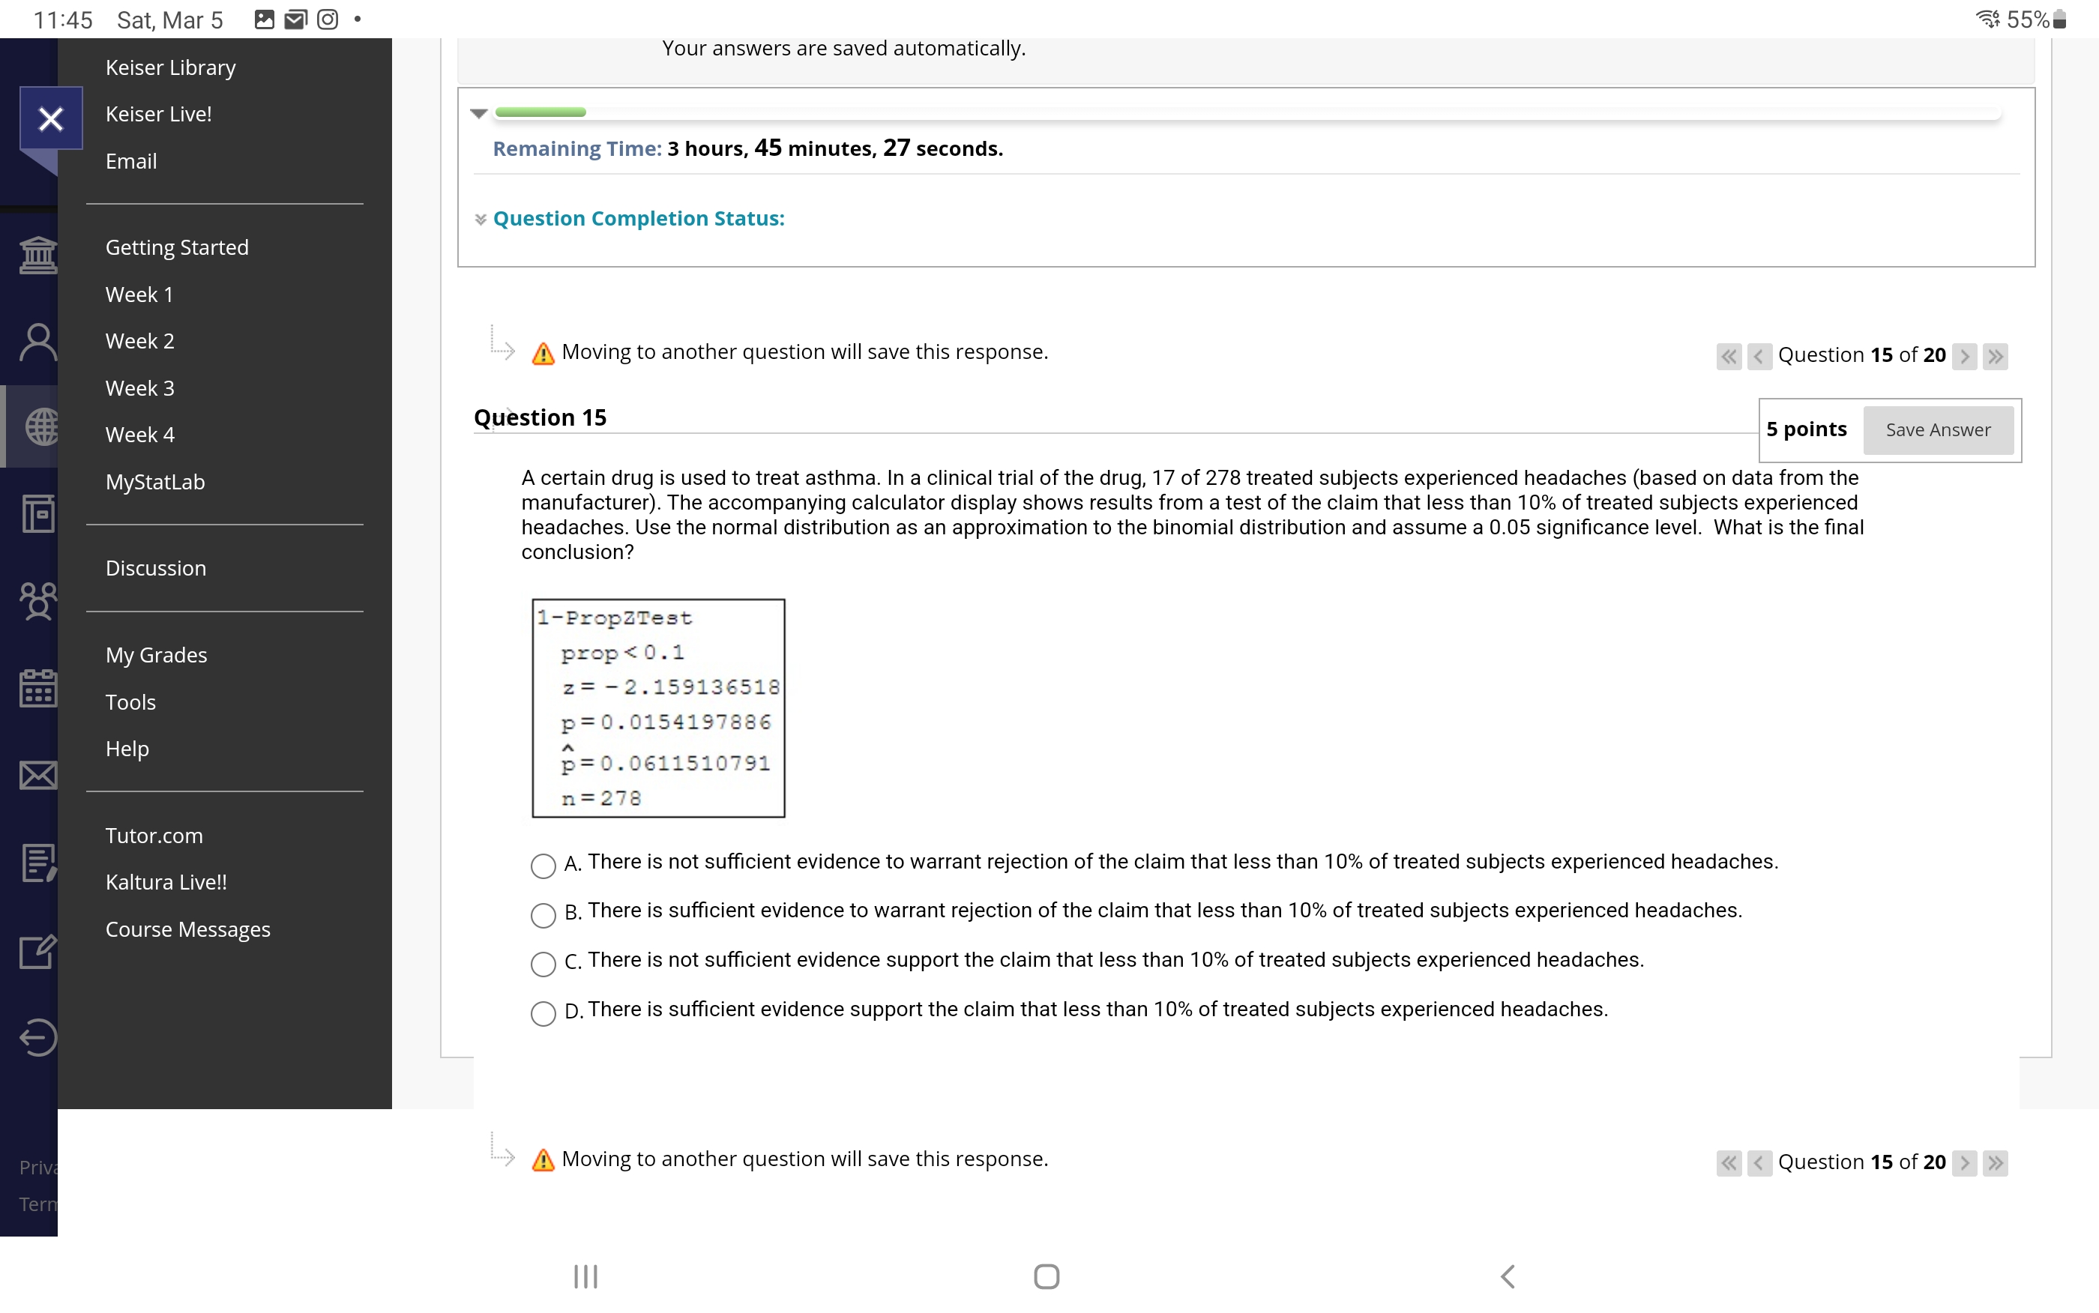Choose answer option D
The image size is (2099, 1313).
543,1013
